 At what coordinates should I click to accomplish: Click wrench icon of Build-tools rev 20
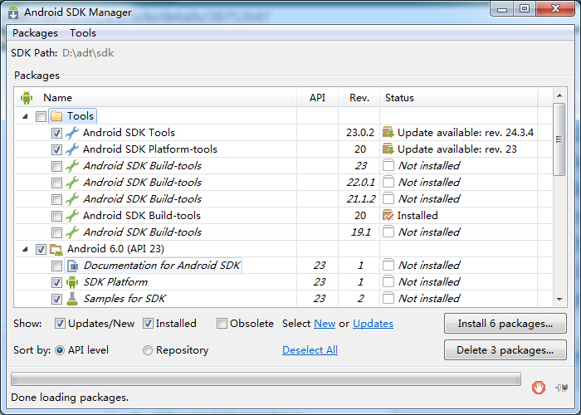pos(72,216)
